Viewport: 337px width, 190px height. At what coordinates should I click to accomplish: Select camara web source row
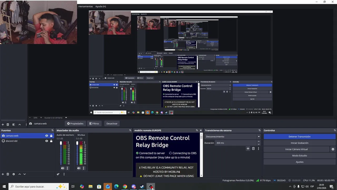coord(27,136)
